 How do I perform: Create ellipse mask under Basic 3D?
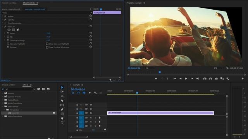[x=9, y=30]
